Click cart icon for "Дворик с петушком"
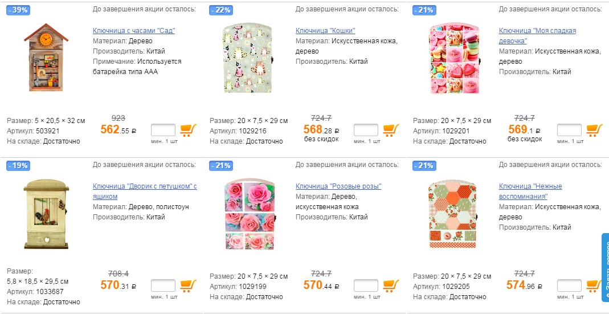609x314 pixels. point(188,286)
